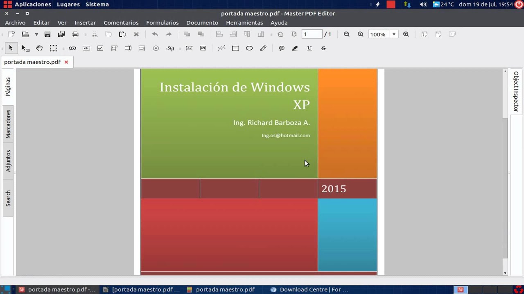Open the Páginas side panel tab

pos(8,87)
